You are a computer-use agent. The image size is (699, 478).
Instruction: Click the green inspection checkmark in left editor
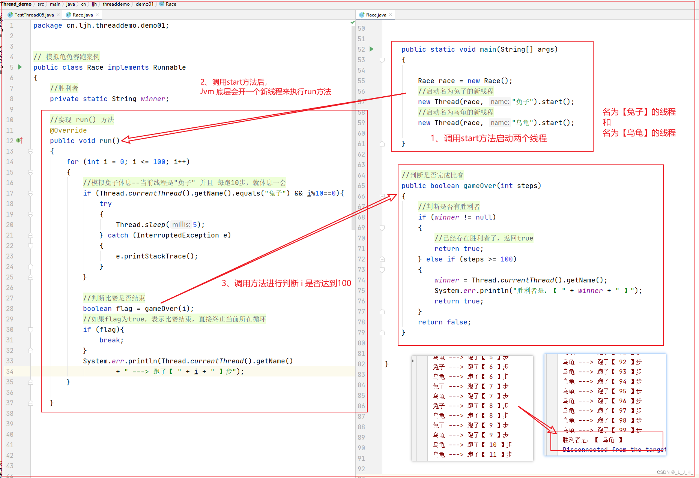tap(352, 22)
